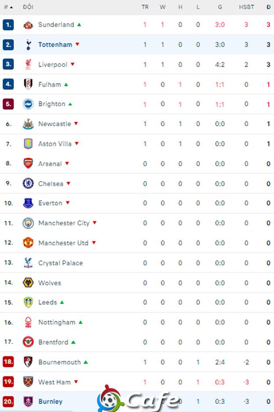This screenshot has height=412, width=274.
Task: Open the Burnley team link
Action: coord(50,401)
